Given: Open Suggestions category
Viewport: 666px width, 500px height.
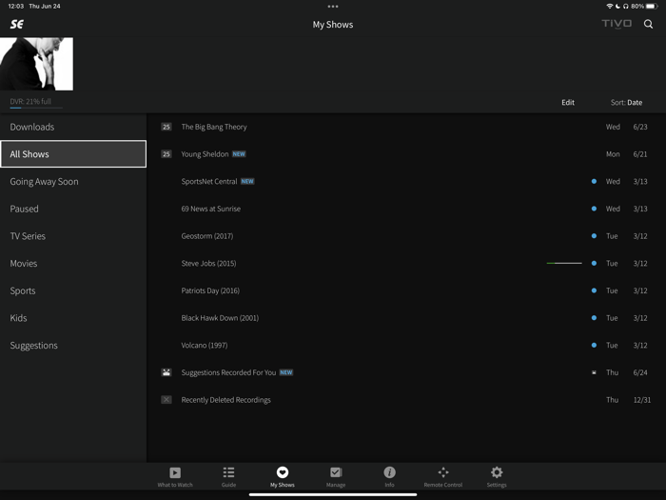Looking at the screenshot, I should coord(73,345).
